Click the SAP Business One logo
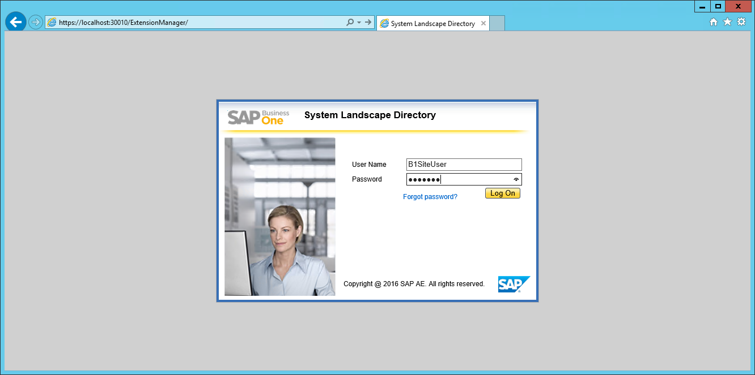 258,117
